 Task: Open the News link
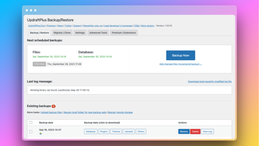[60, 26]
